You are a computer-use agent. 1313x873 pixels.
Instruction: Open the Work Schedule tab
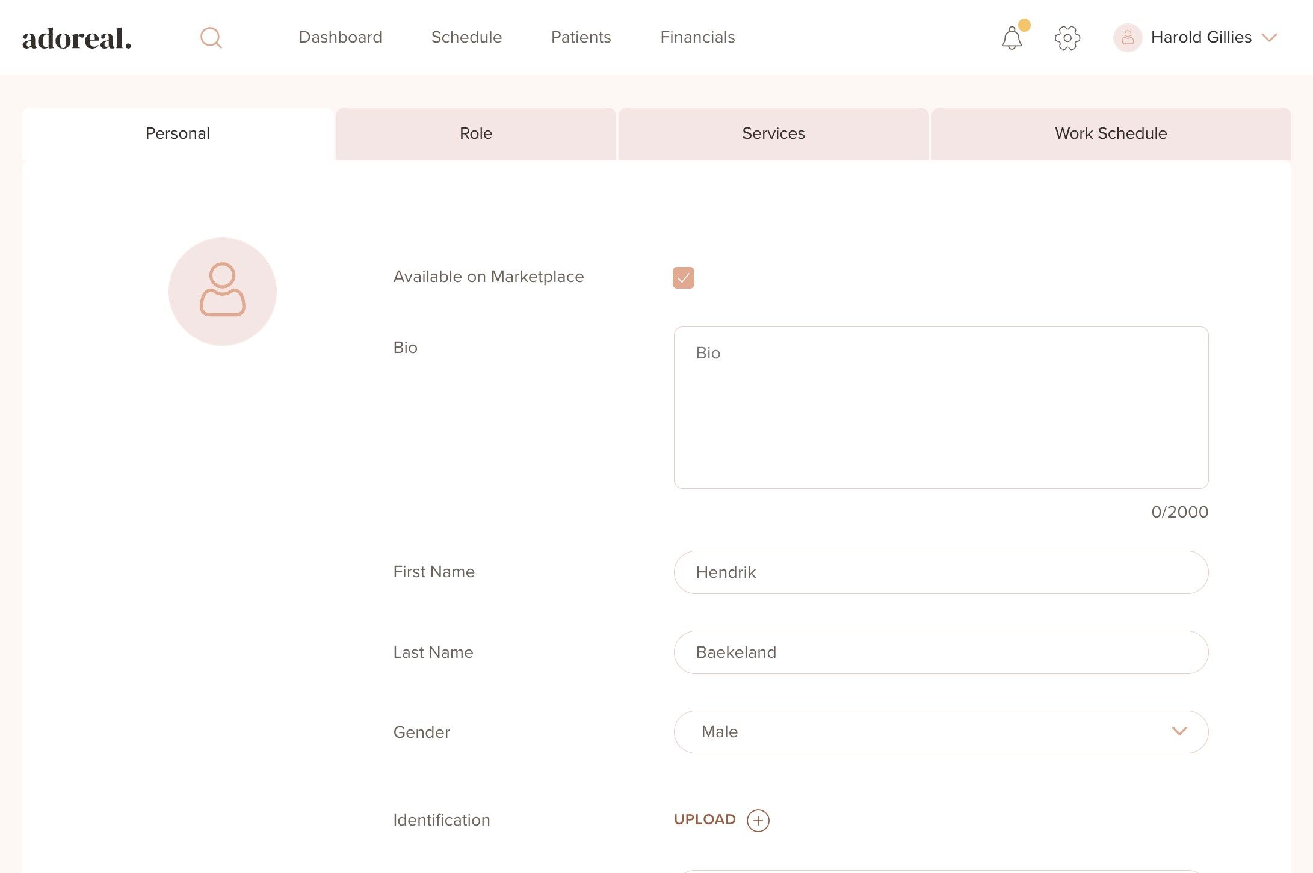click(x=1111, y=133)
